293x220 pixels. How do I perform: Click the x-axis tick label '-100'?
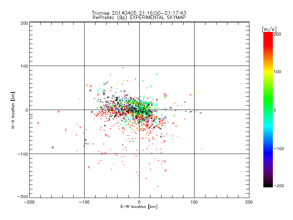tap(84, 202)
